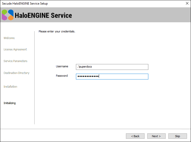Screen dimensions: 191x142
Task: Click the window title bar text
Action: [25, 4]
